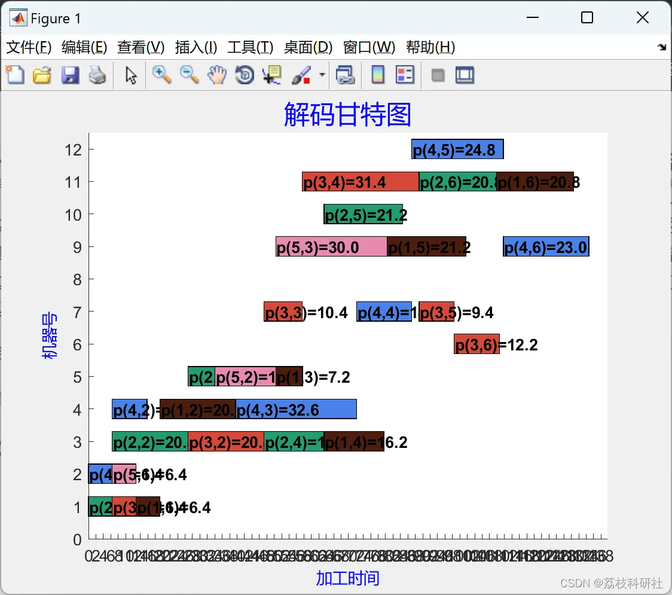Screen dimensions: 672x595
Task: Save the current figure
Action: tap(70, 75)
